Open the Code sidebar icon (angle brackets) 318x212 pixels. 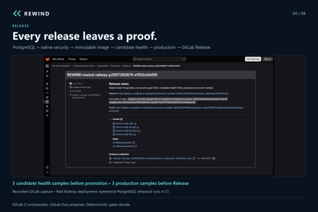pos(47,93)
